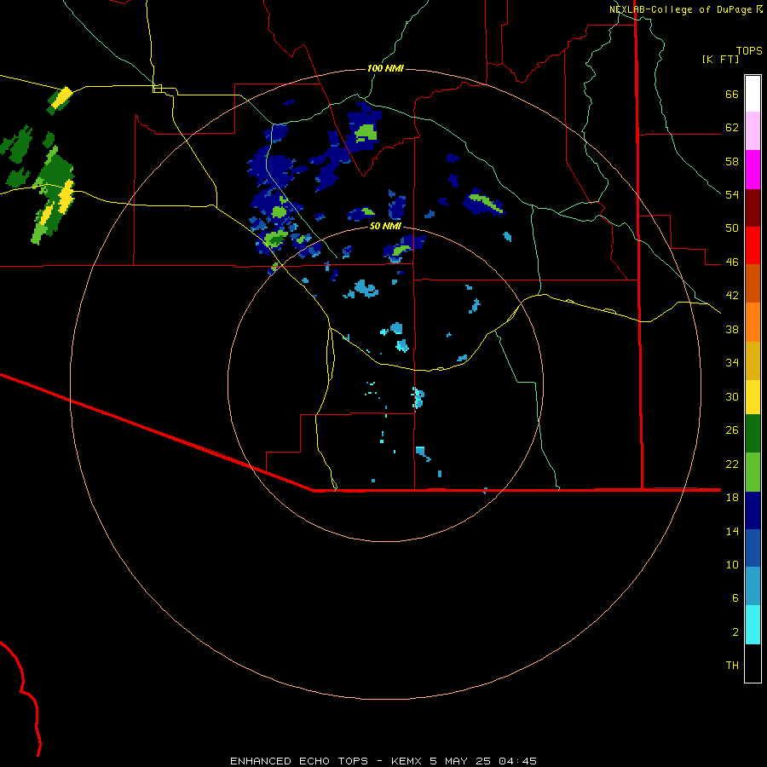This screenshot has height=767, width=767.
Task: Click the TOPS legend title
Action: pyautogui.click(x=749, y=50)
